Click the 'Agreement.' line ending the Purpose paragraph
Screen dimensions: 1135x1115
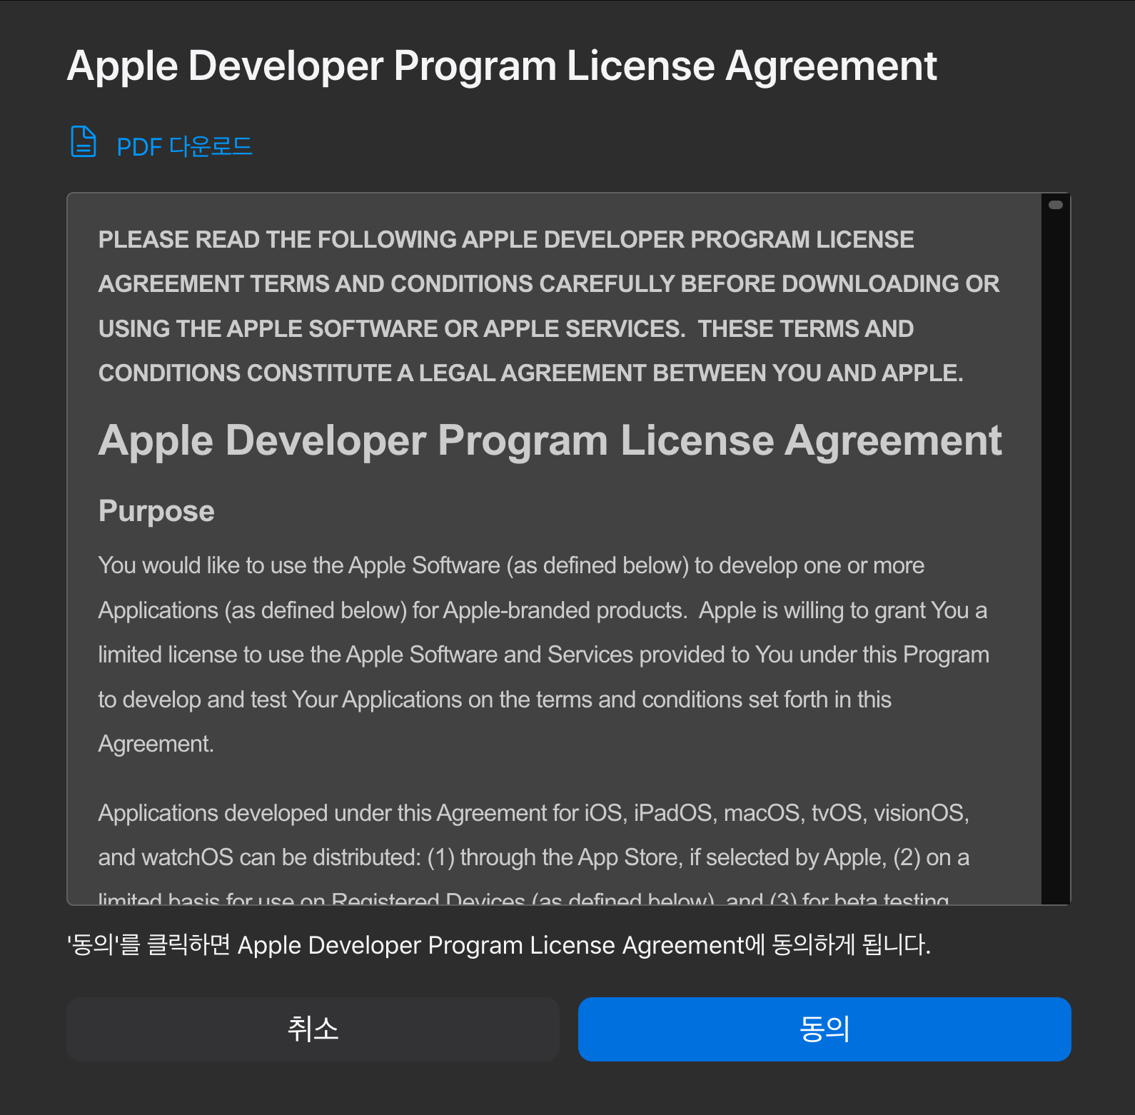(x=156, y=745)
